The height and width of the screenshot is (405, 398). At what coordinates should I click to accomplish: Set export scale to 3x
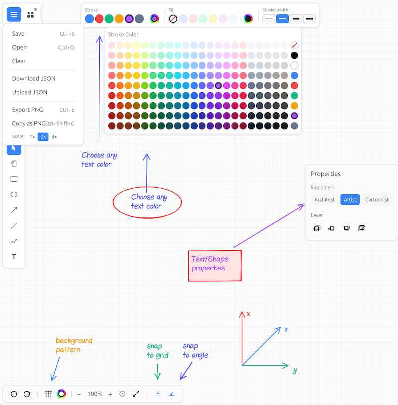pos(54,136)
